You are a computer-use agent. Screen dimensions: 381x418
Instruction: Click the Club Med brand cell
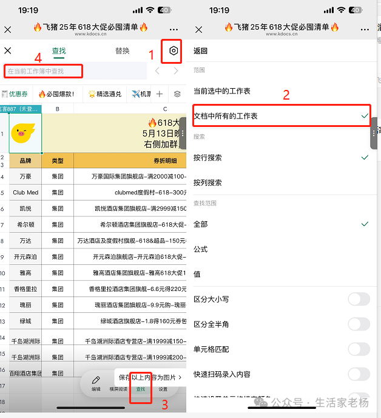point(25,193)
